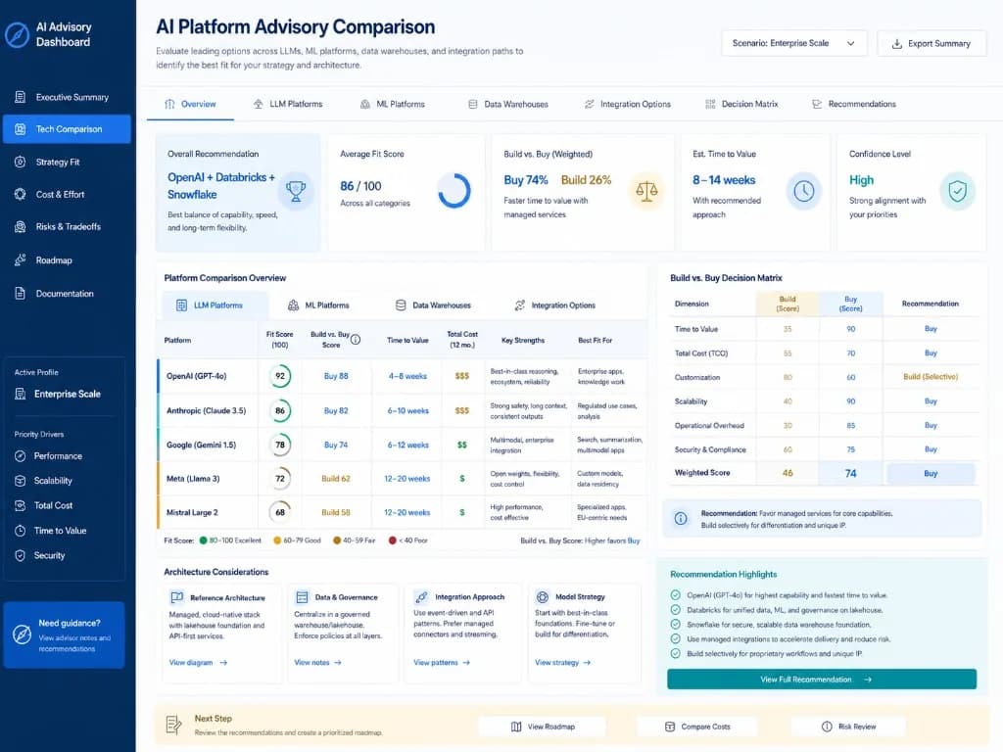Click the info icon beside Build vs. Buy Score
1003x752 pixels.
pos(356,340)
